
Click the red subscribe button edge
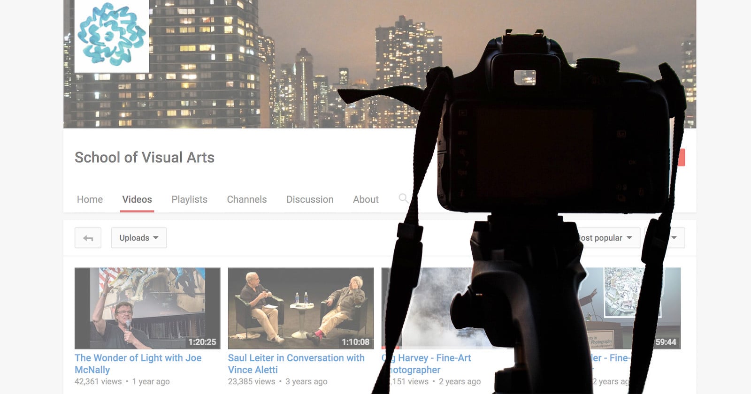click(682, 158)
